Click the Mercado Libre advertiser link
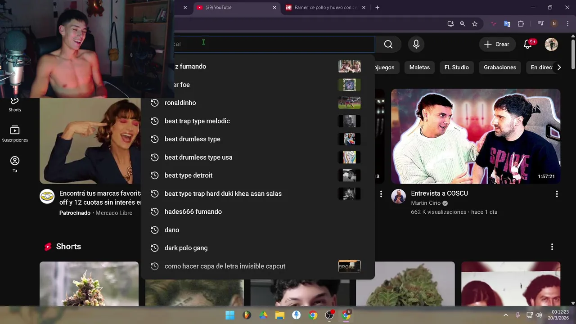576x324 pixels. pyautogui.click(x=114, y=213)
